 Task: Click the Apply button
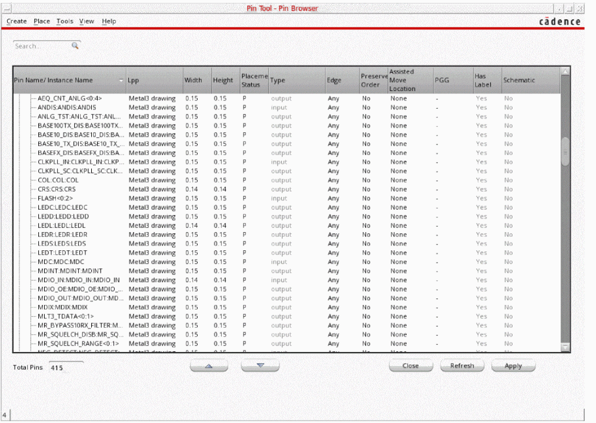coord(513,365)
